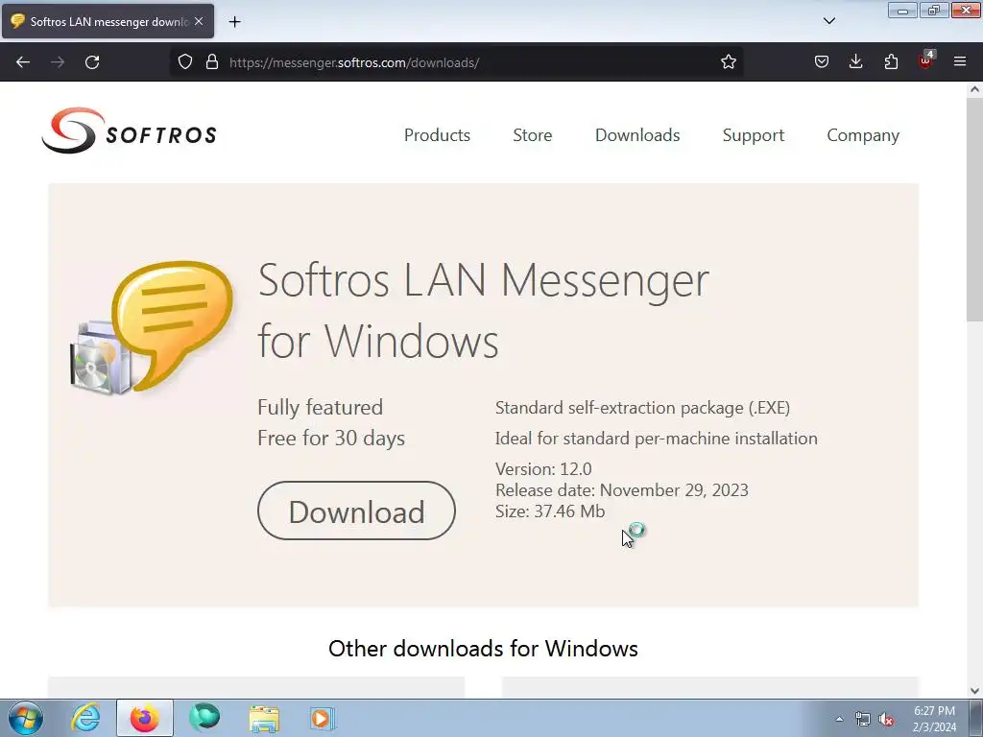Image resolution: width=983 pixels, height=737 pixels.
Task: Click the taskbar clock and date
Action: point(934,719)
